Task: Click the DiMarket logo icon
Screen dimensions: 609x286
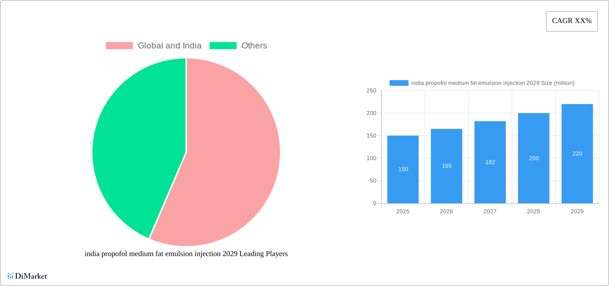Action: pos(10,276)
